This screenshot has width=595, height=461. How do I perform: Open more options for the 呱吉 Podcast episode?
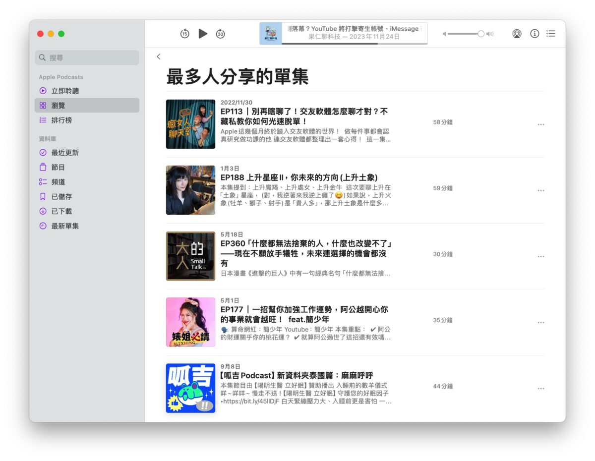tap(541, 388)
